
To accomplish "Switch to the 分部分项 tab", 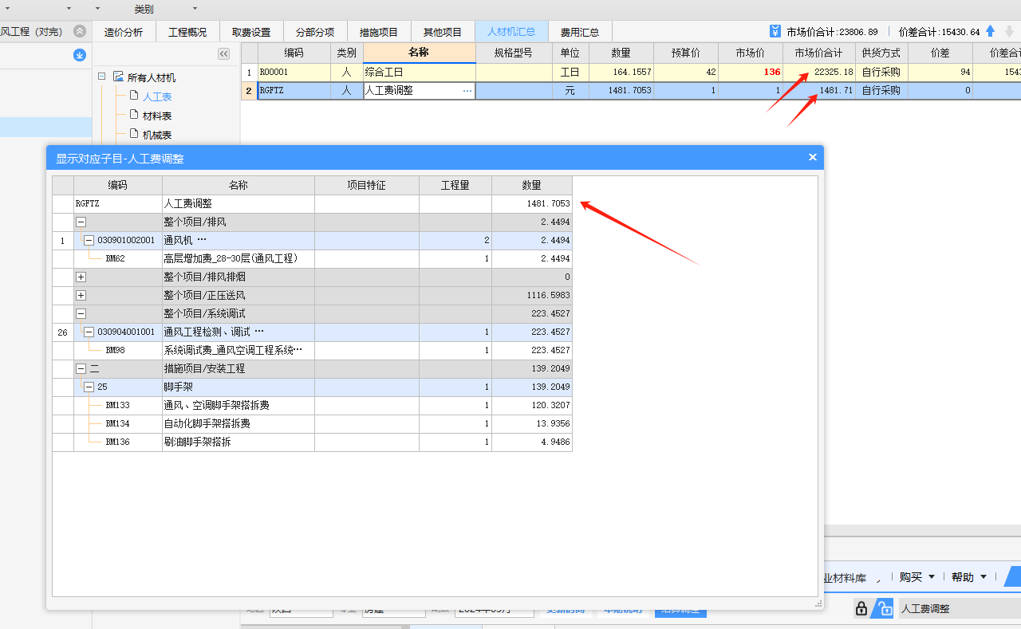I will pos(315,32).
